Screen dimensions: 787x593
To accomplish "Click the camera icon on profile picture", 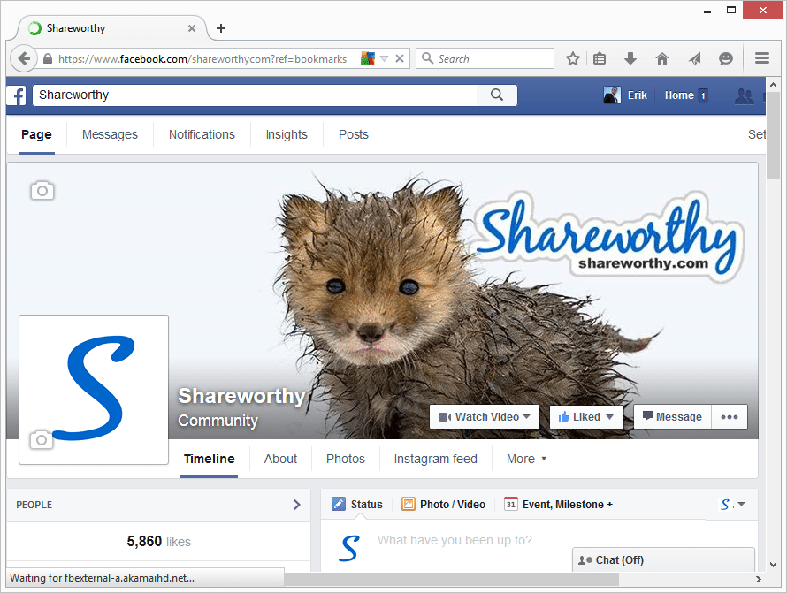I will click(42, 439).
